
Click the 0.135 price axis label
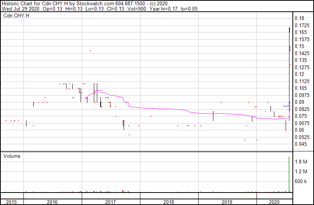point(301,60)
